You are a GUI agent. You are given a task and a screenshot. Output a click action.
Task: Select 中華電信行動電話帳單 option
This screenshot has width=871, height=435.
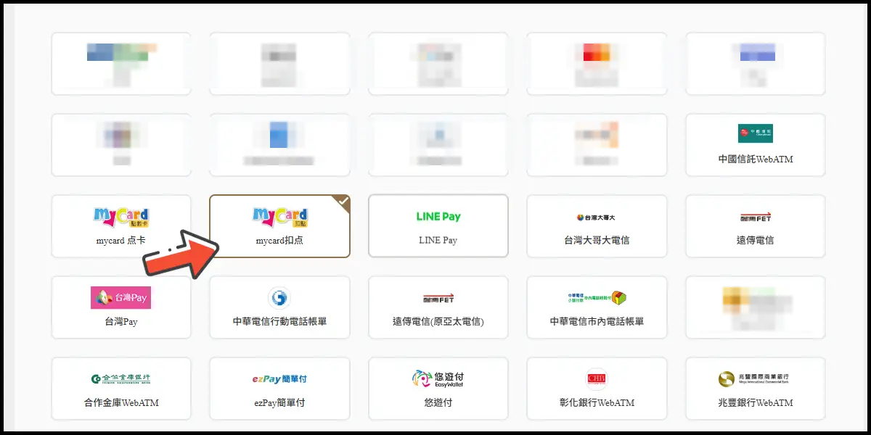pyautogui.click(x=280, y=307)
